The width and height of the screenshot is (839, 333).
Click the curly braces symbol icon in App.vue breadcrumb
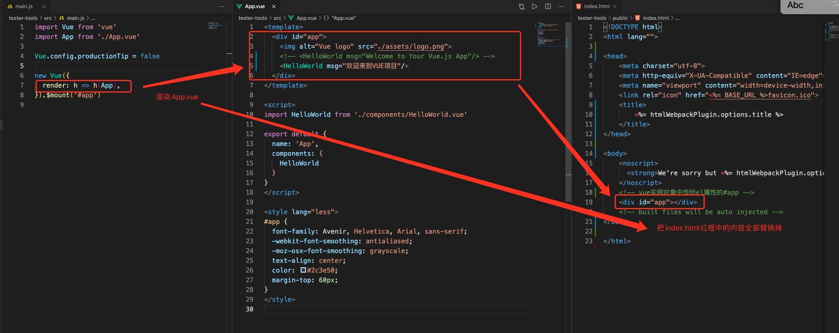coord(326,18)
